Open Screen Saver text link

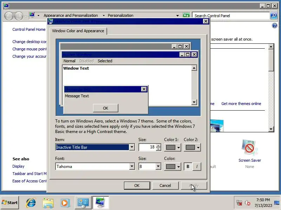click(250, 160)
